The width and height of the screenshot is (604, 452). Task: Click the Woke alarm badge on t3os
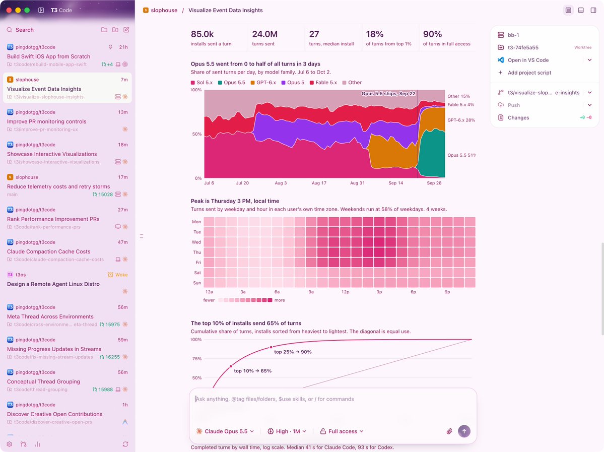[117, 275]
